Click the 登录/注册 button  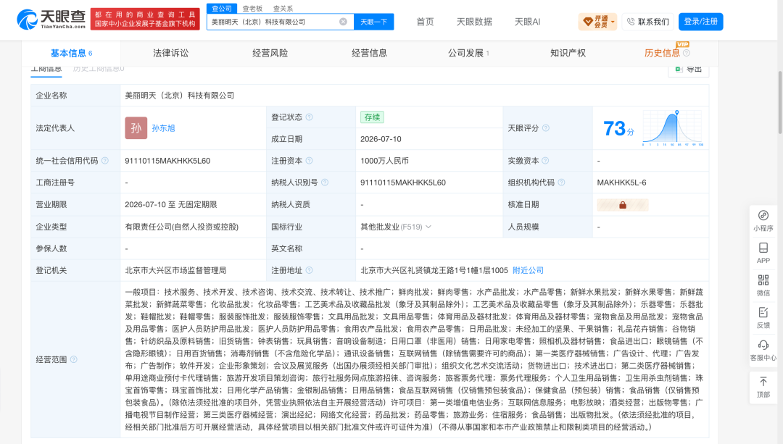coord(700,22)
